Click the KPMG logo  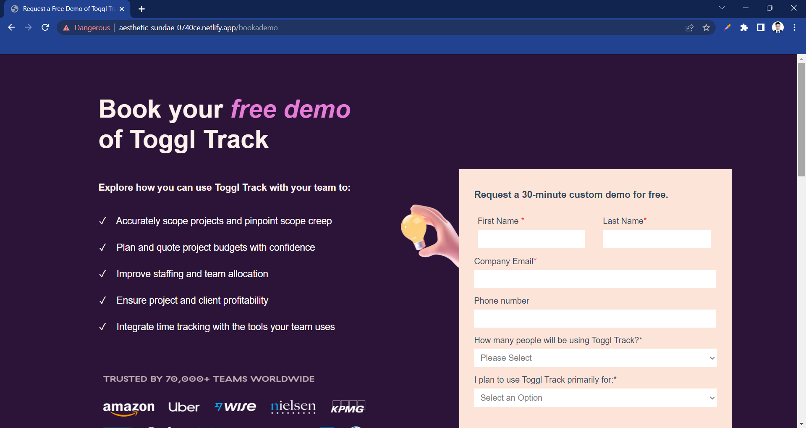coord(348,407)
